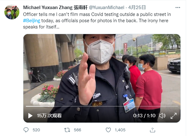187x136 pixels.
Task: Open the share tweet icon
Action: [152, 130]
